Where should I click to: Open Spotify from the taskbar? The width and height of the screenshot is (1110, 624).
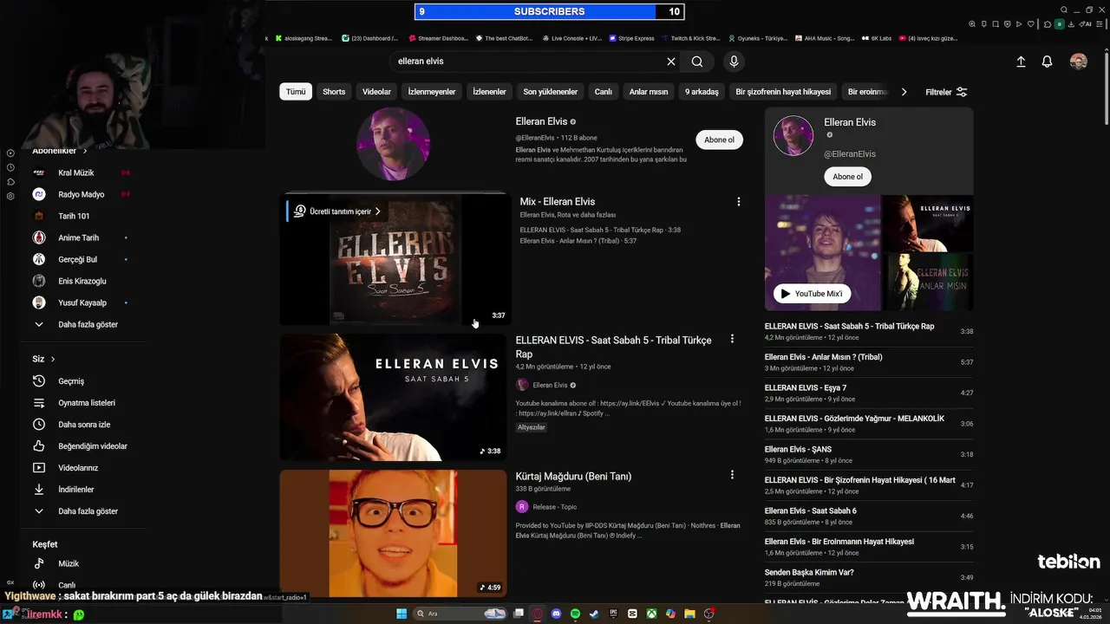coord(575,614)
